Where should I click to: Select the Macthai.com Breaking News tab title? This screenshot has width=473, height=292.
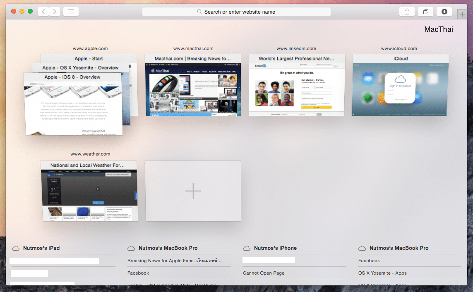193,58
